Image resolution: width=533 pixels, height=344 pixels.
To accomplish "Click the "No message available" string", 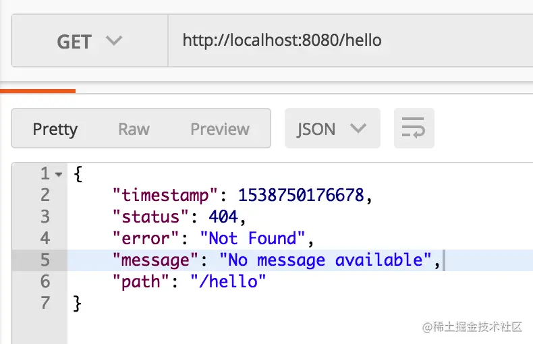I will (325, 260).
